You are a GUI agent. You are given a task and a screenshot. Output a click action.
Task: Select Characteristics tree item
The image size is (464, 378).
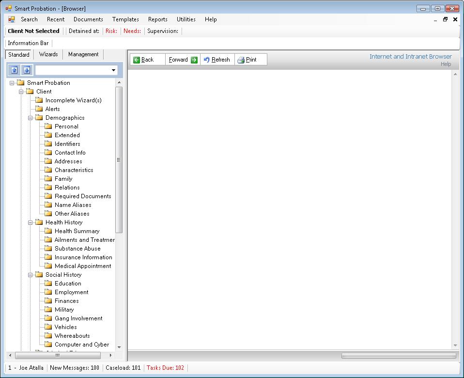pos(74,170)
